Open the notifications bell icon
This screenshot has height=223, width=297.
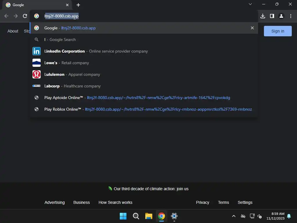tap(289, 216)
